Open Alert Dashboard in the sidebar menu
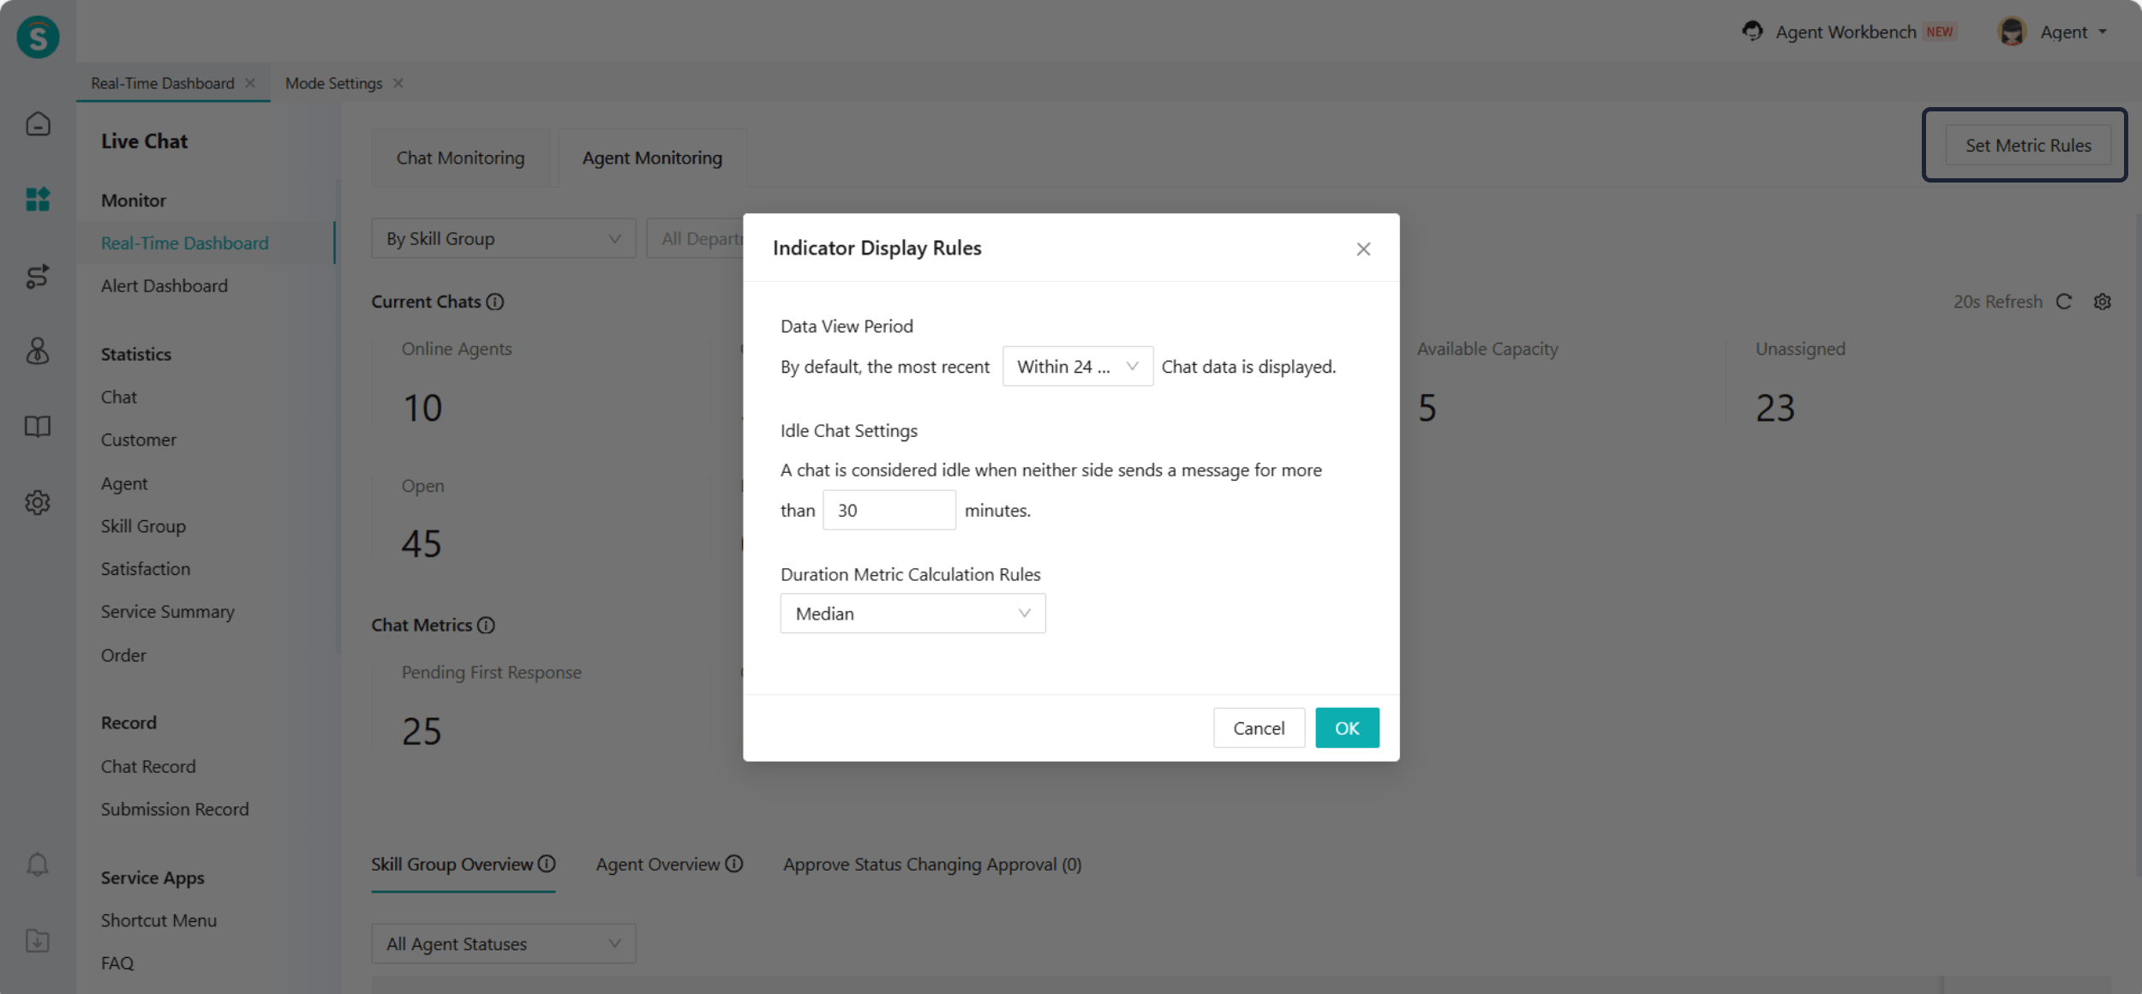 click(165, 286)
